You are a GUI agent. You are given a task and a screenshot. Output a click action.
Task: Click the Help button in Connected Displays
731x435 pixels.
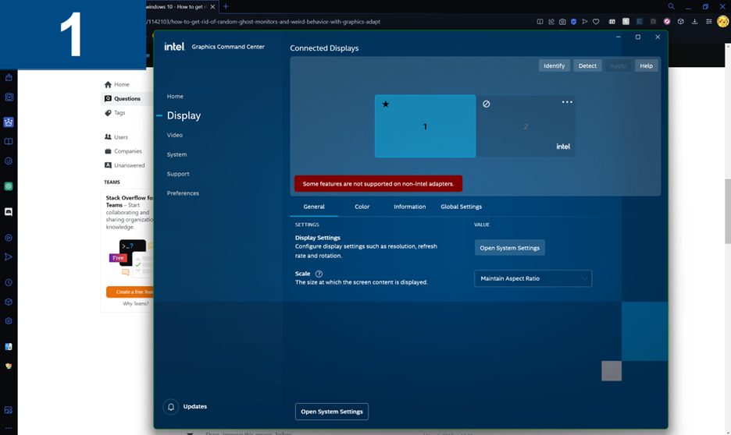point(646,66)
